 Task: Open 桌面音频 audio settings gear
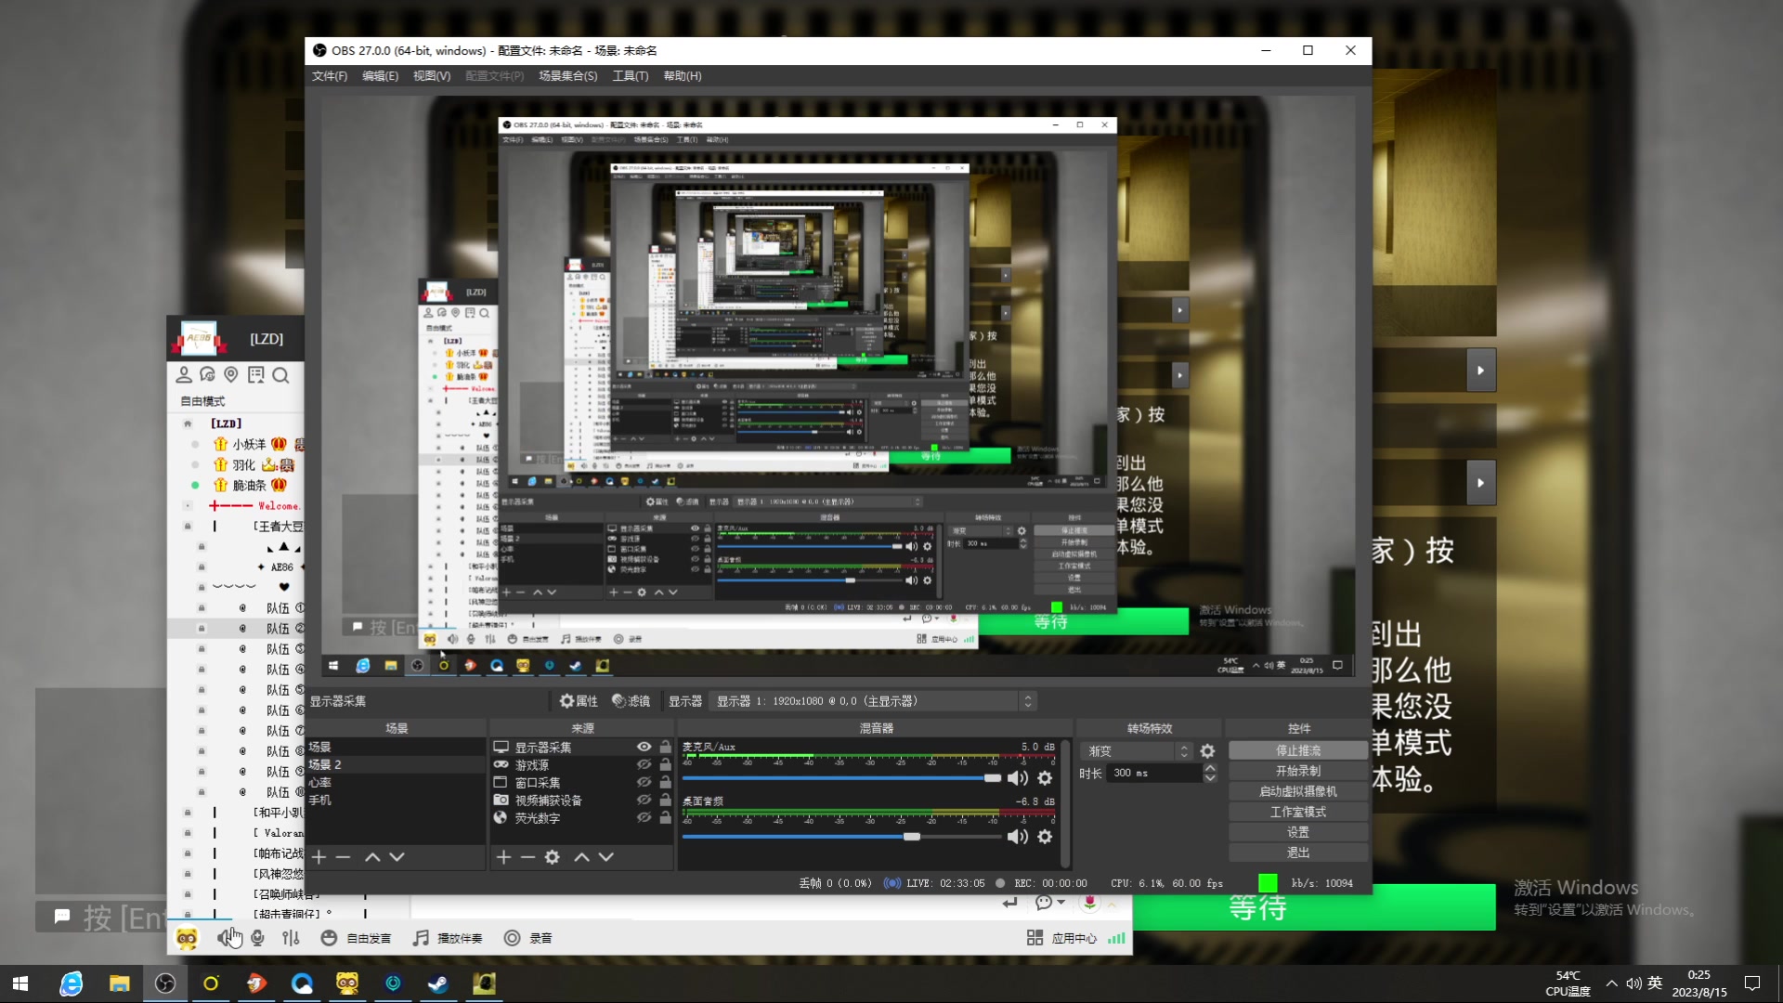pos(1045,837)
